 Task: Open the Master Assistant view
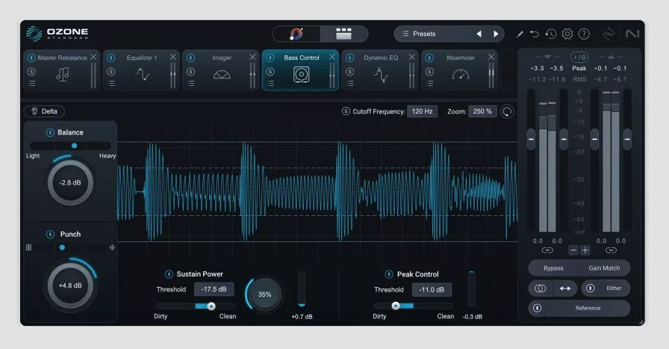click(296, 34)
